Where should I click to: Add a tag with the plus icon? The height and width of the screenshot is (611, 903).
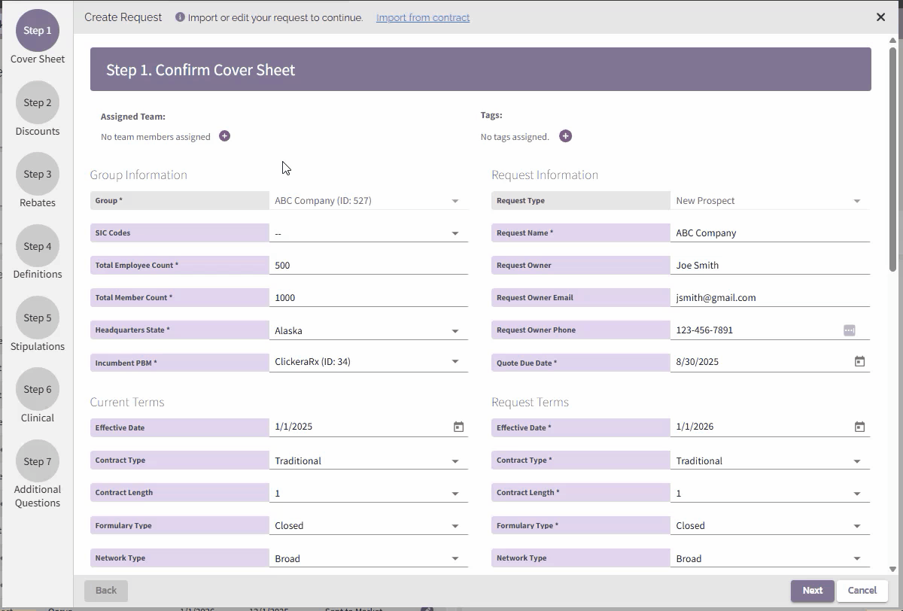(x=565, y=136)
